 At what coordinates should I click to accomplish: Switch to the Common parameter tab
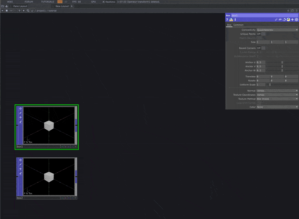pyautogui.click(x=238, y=25)
